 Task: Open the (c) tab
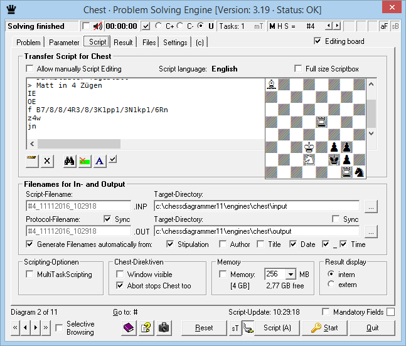click(x=200, y=42)
